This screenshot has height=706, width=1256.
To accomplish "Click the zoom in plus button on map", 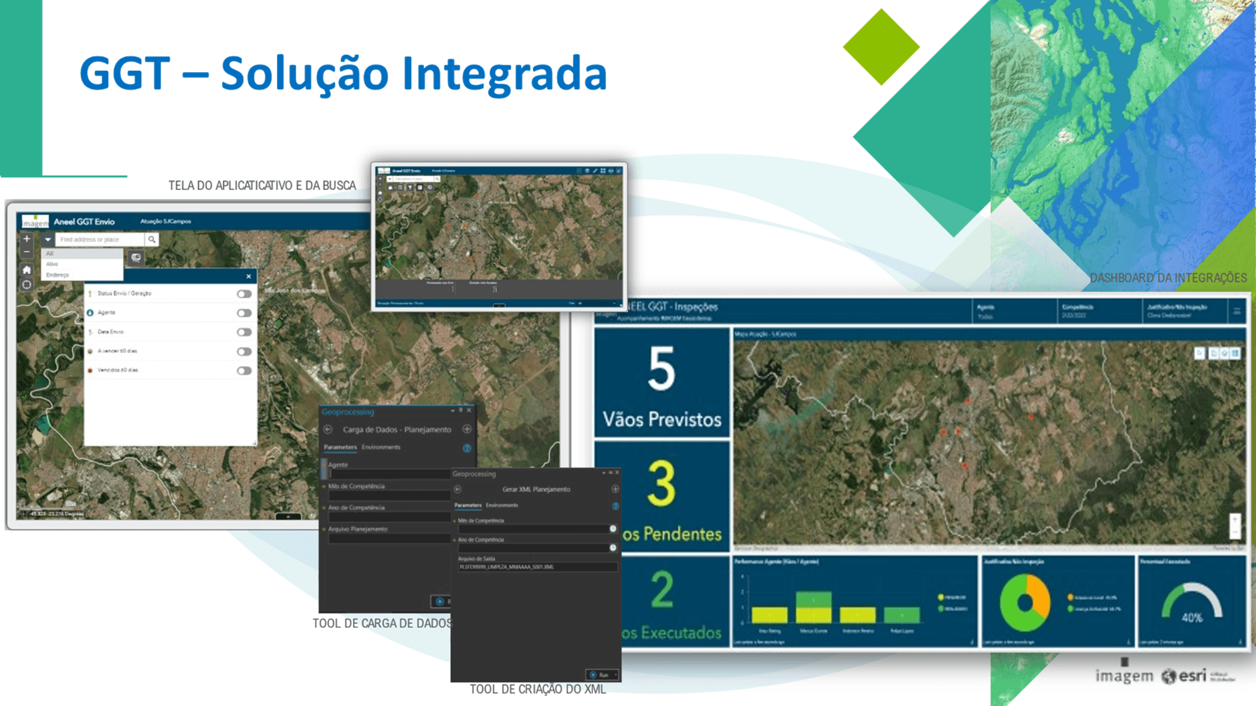I will (27, 239).
